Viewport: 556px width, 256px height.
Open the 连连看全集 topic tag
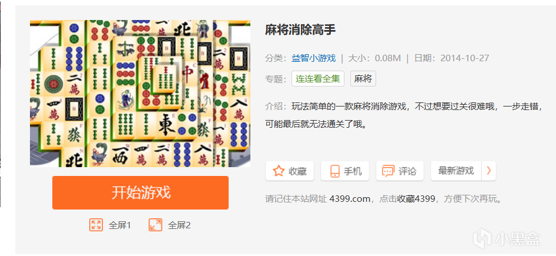pos(318,79)
